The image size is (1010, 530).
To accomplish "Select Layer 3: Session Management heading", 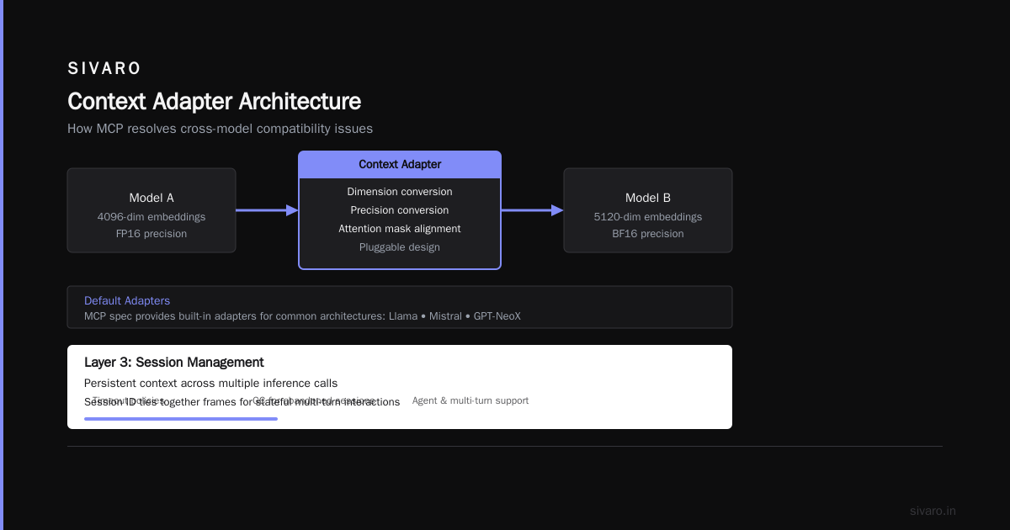I will (174, 363).
